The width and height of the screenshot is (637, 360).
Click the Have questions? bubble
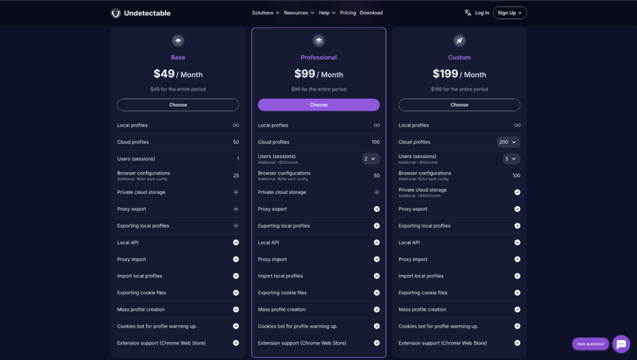[590, 344]
